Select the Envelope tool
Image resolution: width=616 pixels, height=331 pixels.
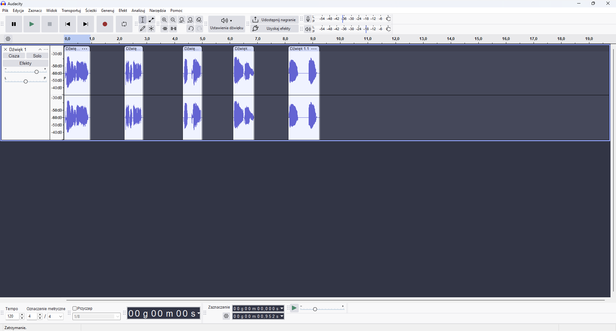click(x=151, y=20)
